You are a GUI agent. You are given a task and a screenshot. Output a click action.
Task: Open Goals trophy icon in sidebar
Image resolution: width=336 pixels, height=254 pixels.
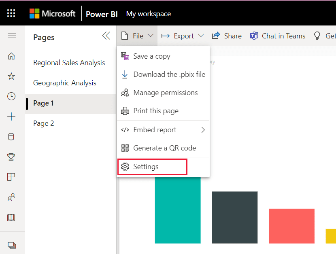(11, 157)
